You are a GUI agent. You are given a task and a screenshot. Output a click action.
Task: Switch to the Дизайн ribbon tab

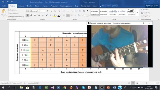tap(29, 6)
